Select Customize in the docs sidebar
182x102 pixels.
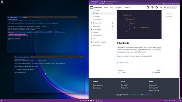103,20
